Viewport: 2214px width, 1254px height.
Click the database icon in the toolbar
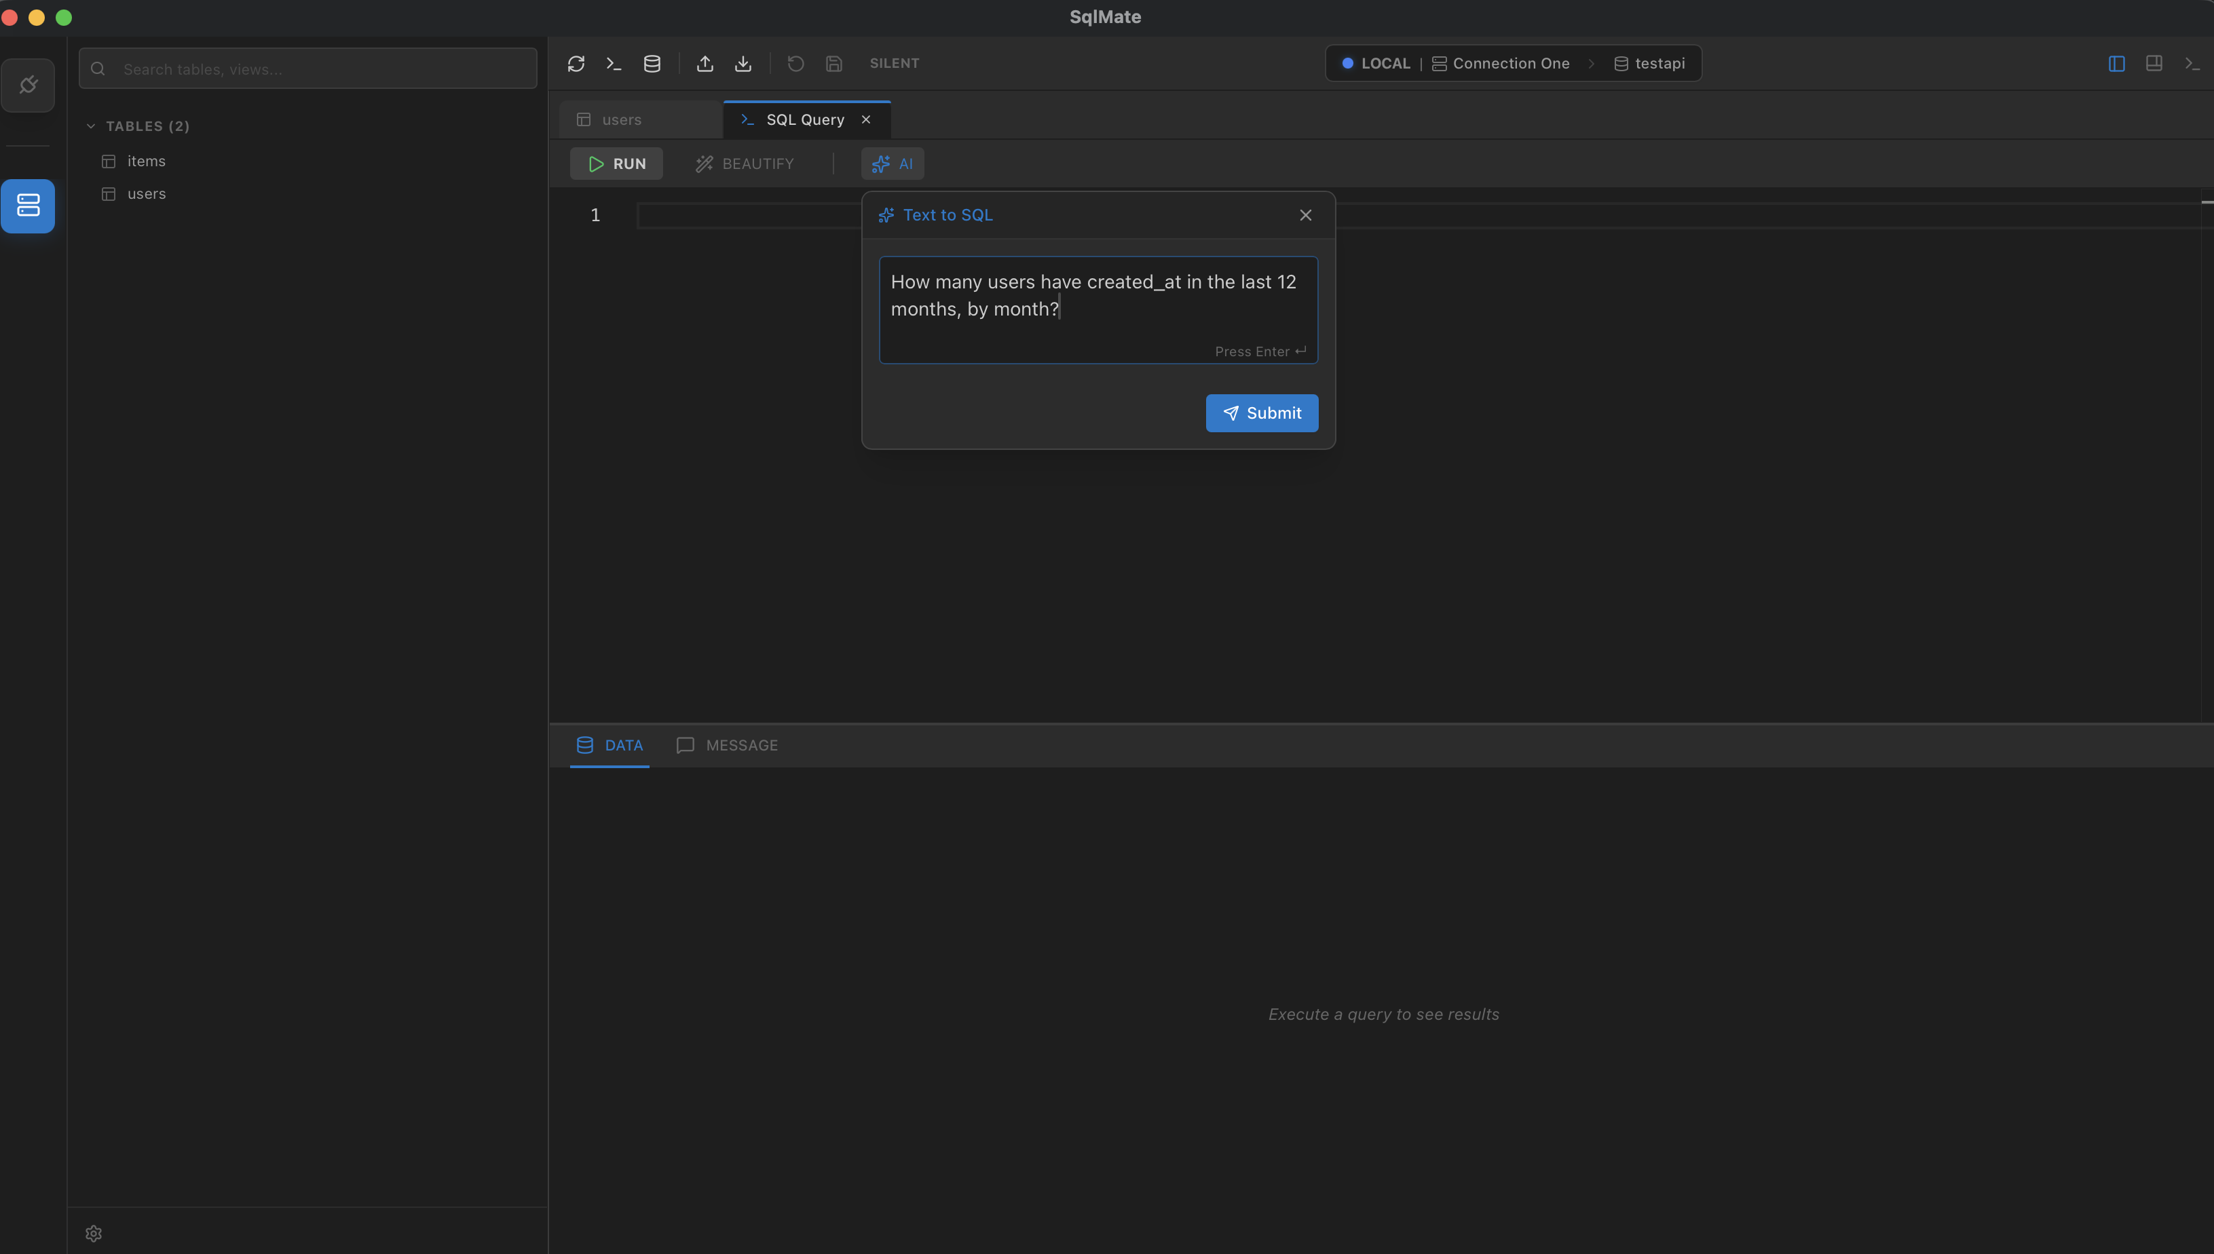652,63
